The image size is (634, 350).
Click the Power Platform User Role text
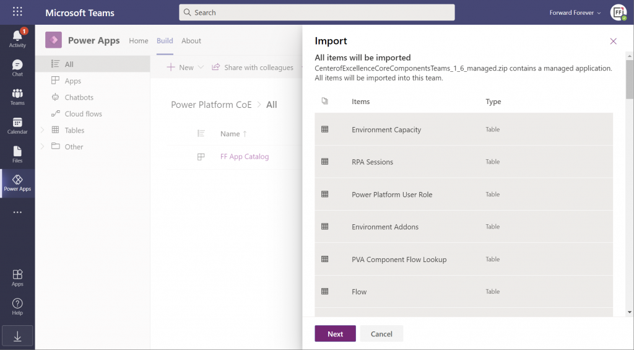(x=392, y=195)
